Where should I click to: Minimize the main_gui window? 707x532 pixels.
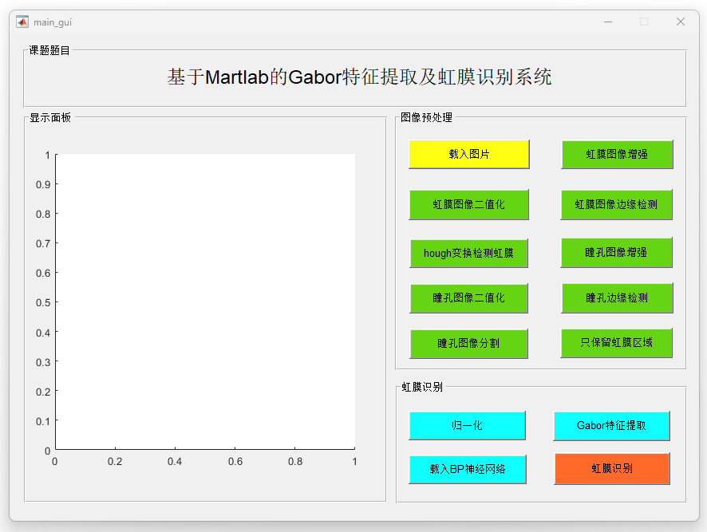[608, 22]
